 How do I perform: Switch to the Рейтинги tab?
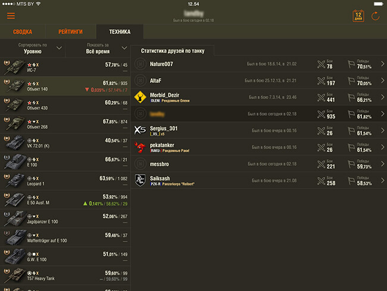[71, 32]
